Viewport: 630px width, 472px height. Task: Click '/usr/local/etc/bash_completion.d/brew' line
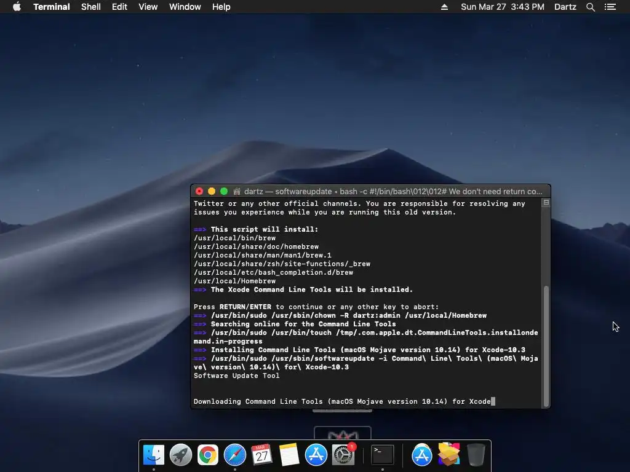(x=274, y=272)
